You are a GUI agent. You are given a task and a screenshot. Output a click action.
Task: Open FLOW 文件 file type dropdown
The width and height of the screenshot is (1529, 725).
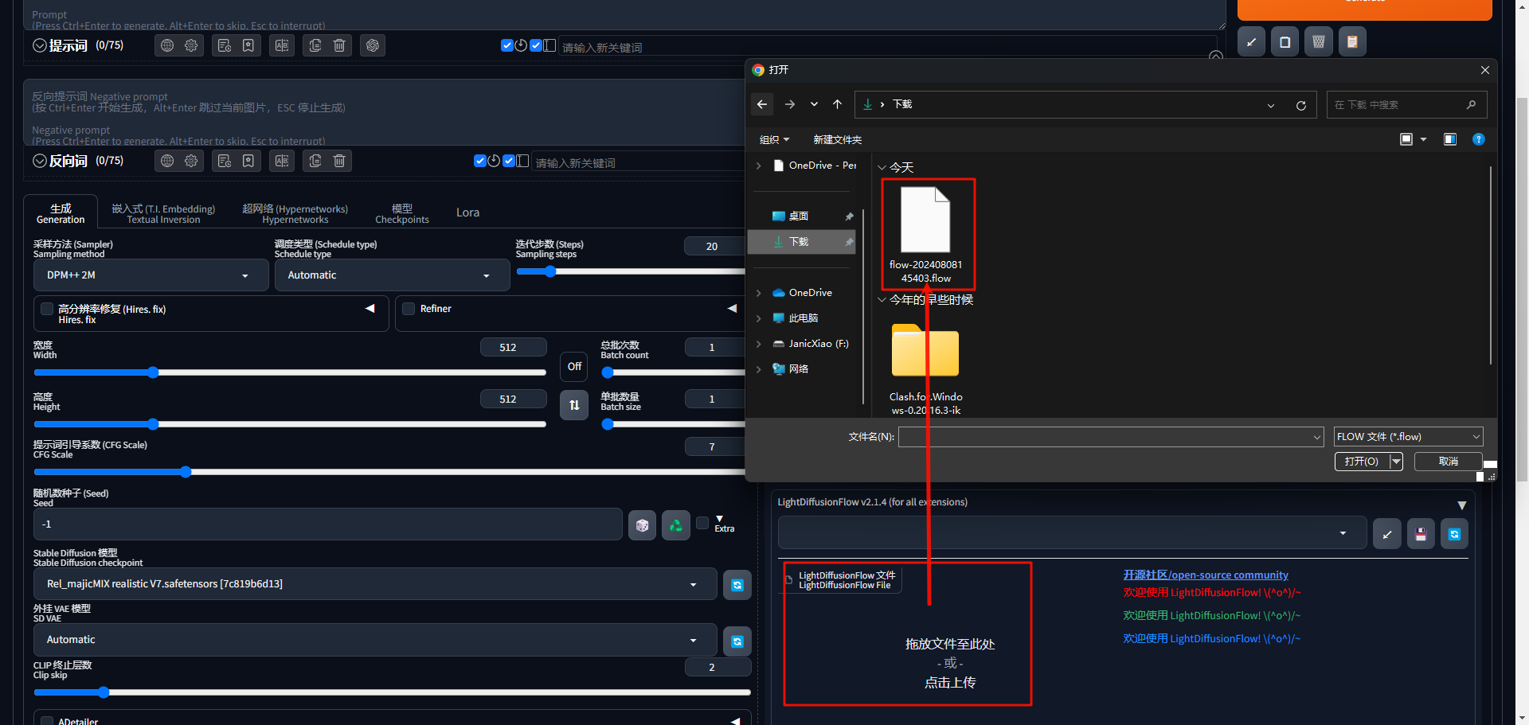pyautogui.click(x=1408, y=437)
